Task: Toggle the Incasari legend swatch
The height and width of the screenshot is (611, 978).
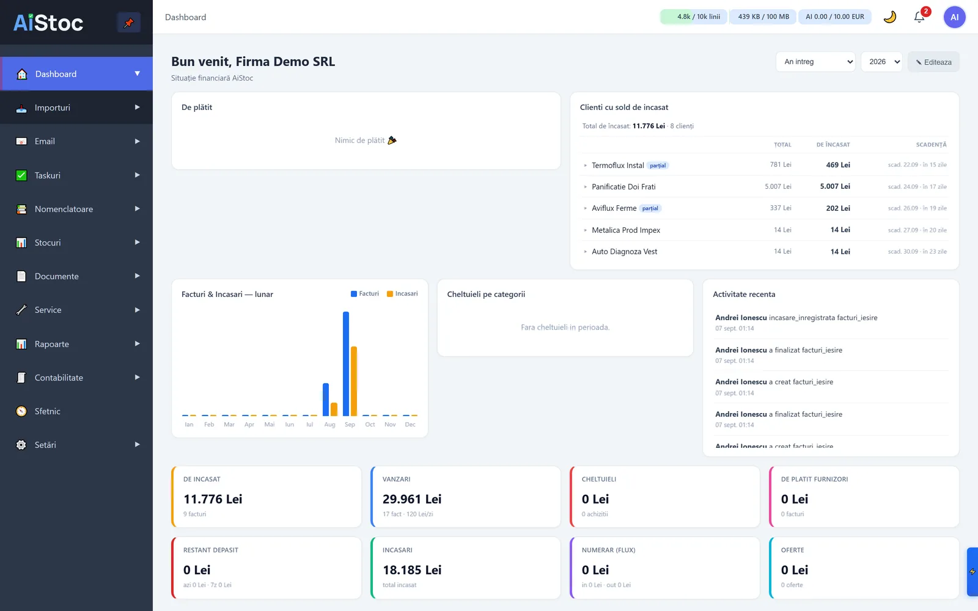Action: point(390,294)
